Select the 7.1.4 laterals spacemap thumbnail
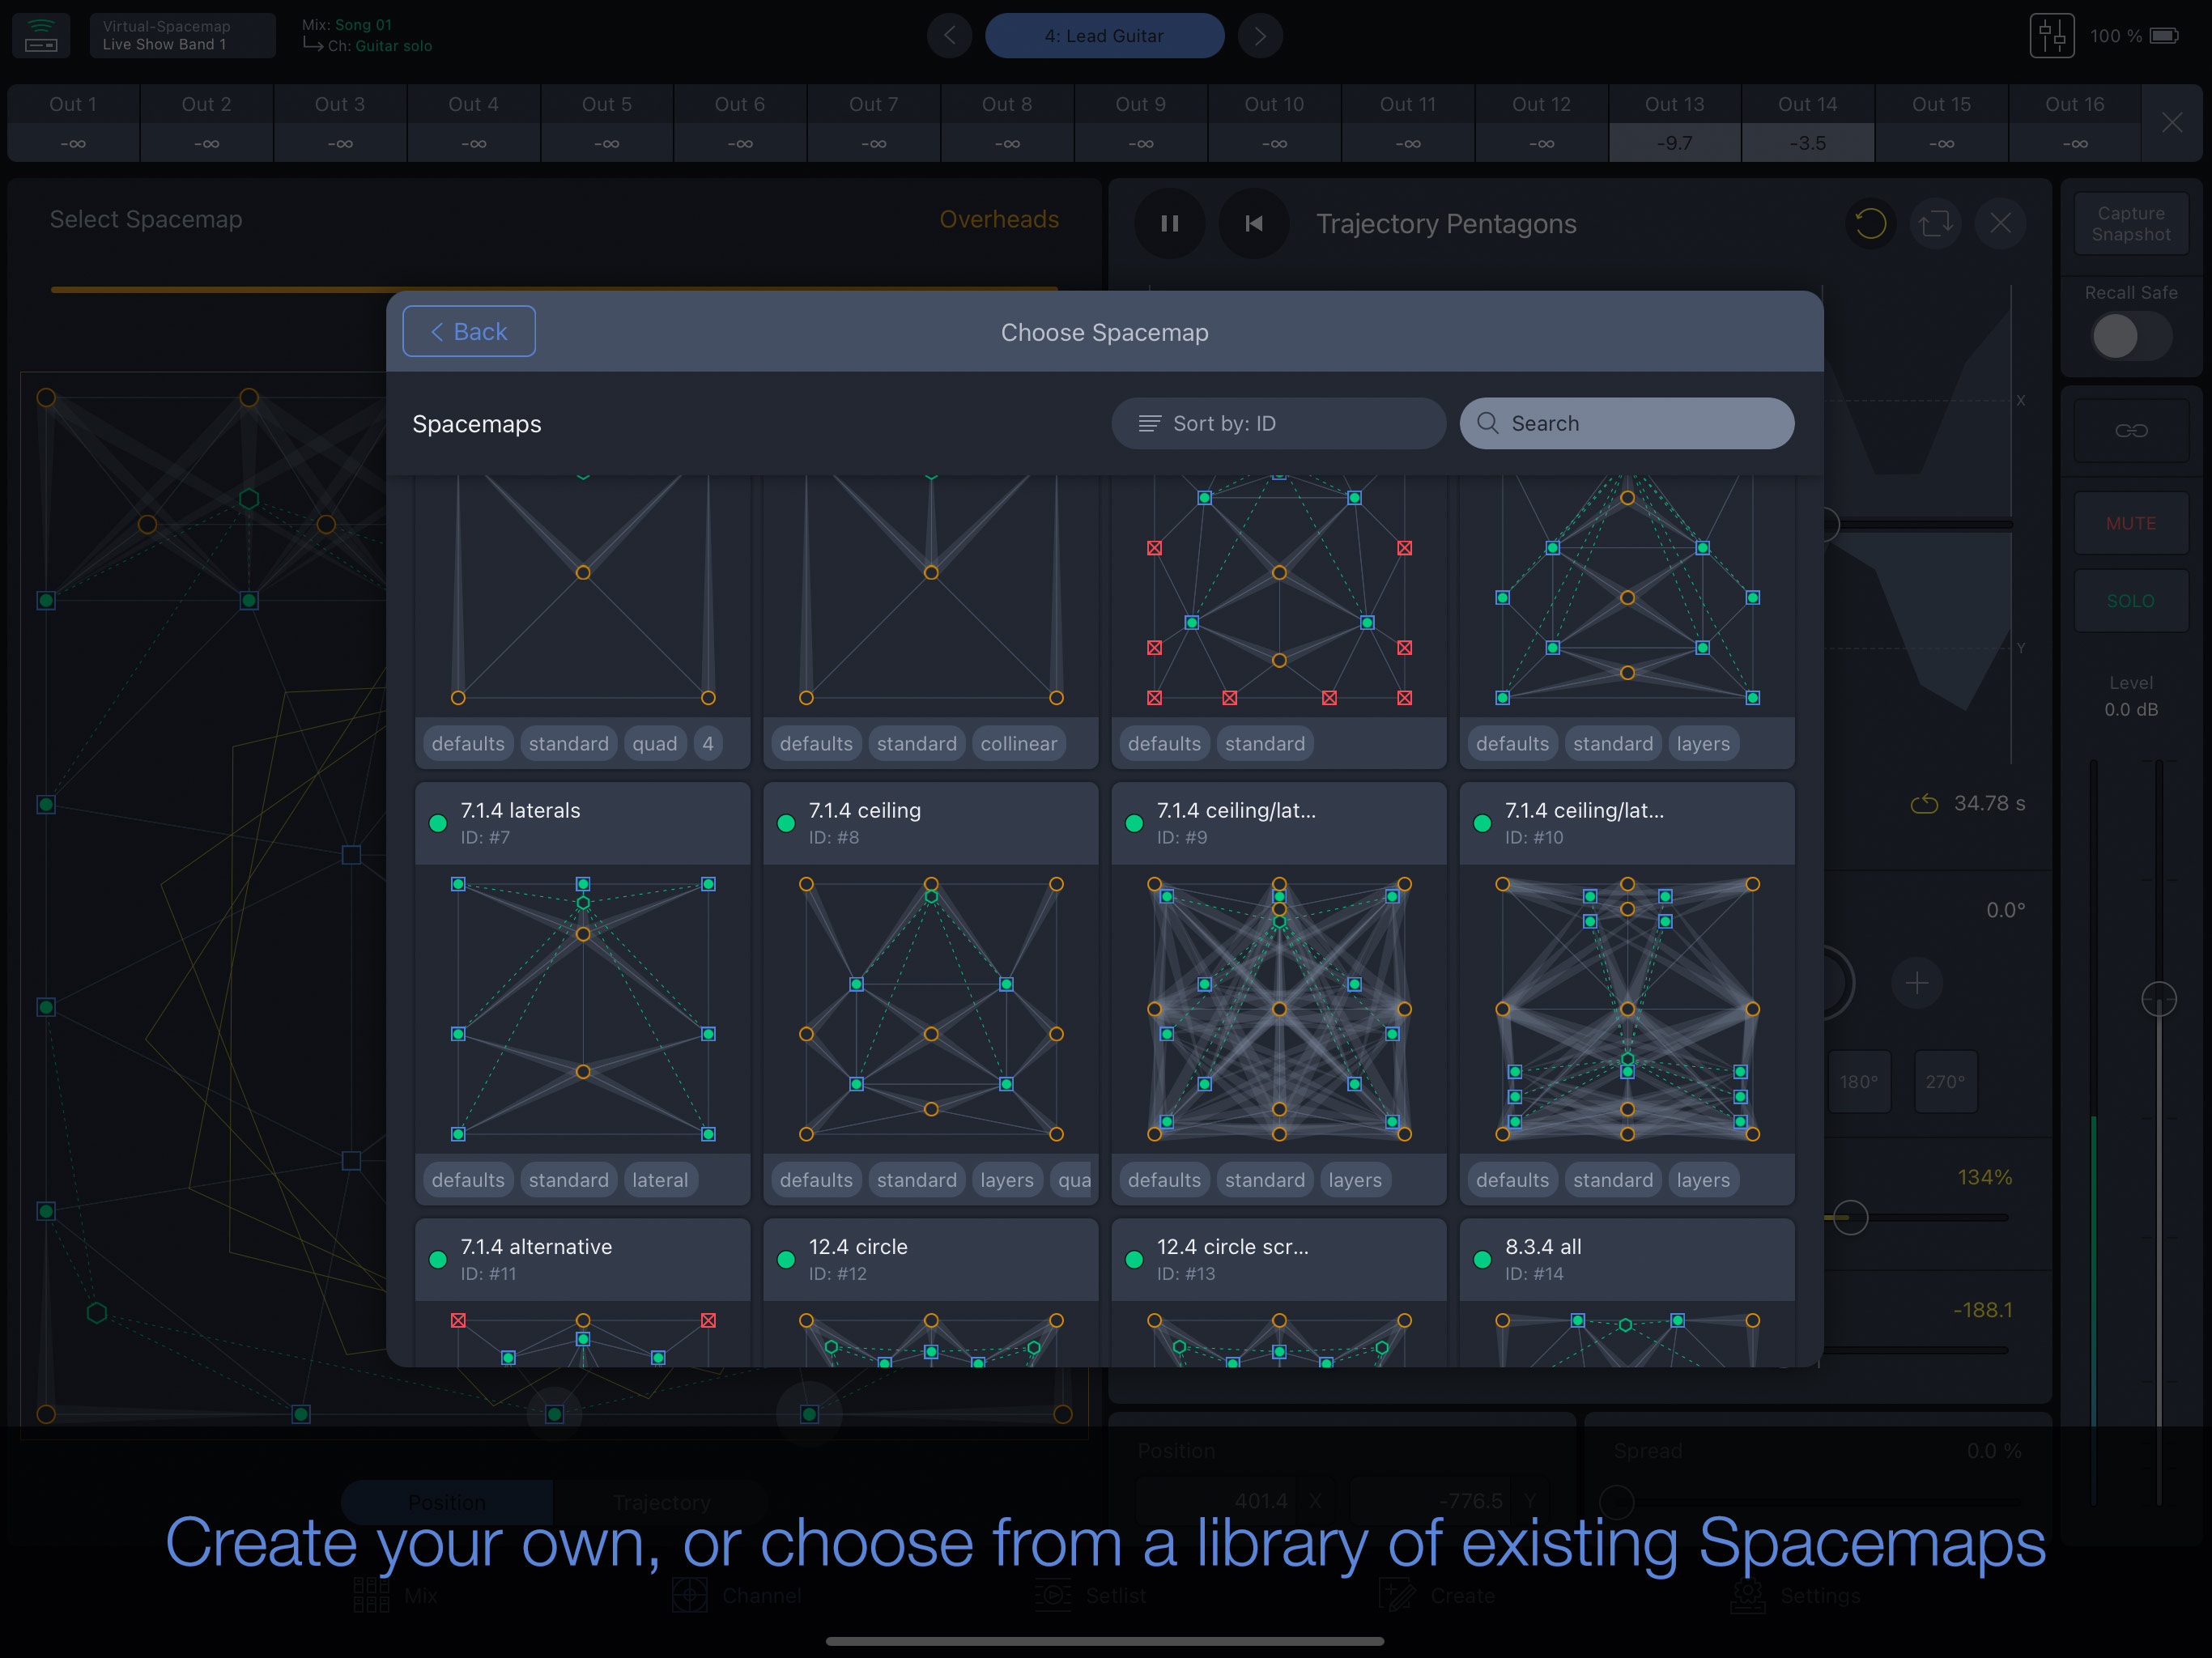 pos(583,1008)
